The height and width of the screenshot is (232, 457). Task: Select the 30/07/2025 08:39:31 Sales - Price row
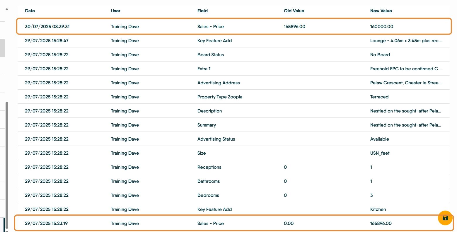pyautogui.click(x=234, y=26)
